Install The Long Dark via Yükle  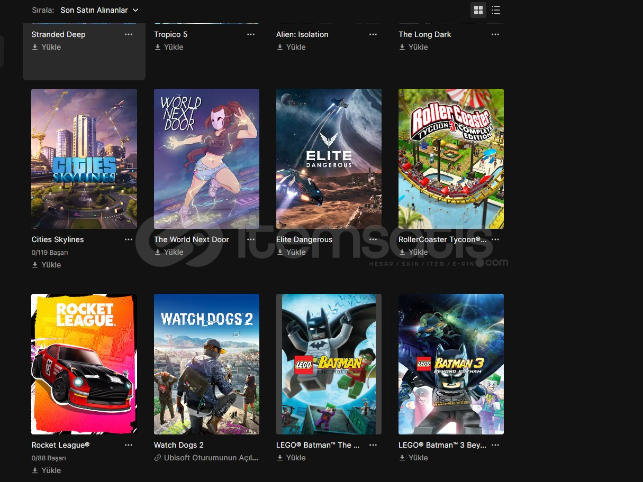pos(413,47)
